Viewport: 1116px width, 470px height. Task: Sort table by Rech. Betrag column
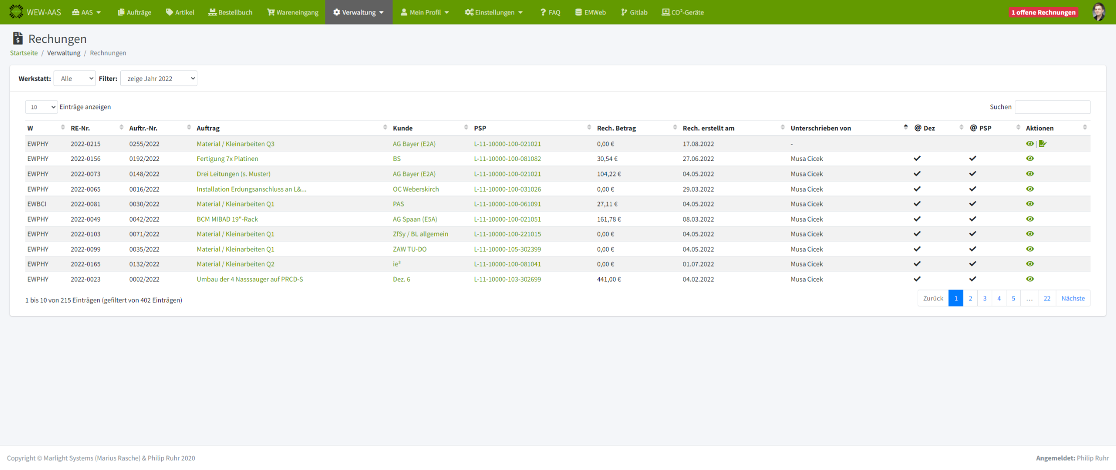674,128
